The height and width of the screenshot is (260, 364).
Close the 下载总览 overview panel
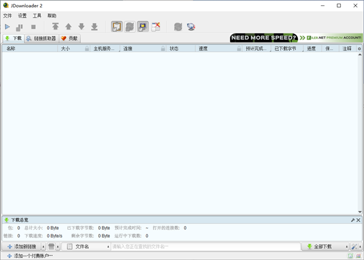[x=359, y=220]
